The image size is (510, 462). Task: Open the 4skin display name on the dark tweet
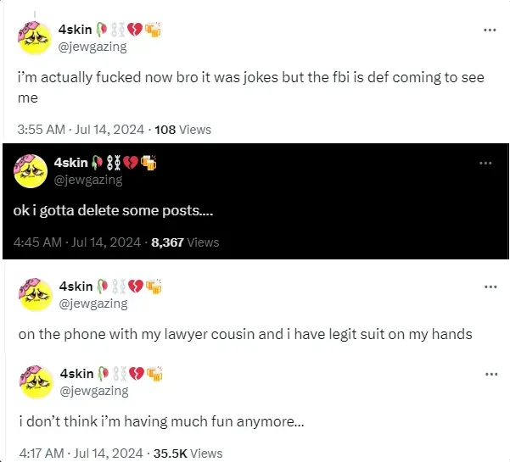[71, 163]
